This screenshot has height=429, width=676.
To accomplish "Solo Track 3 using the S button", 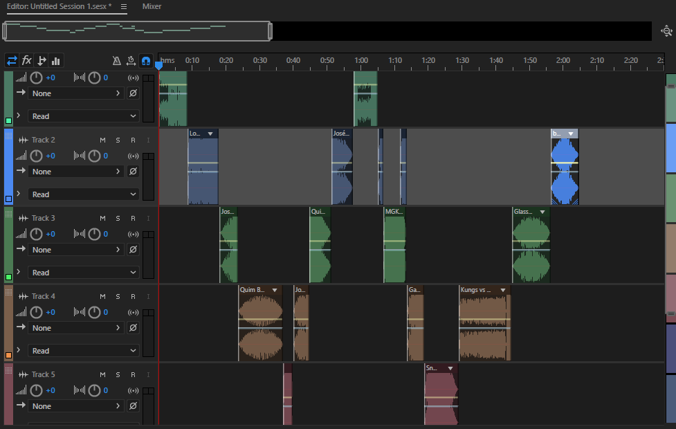I will (x=118, y=219).
